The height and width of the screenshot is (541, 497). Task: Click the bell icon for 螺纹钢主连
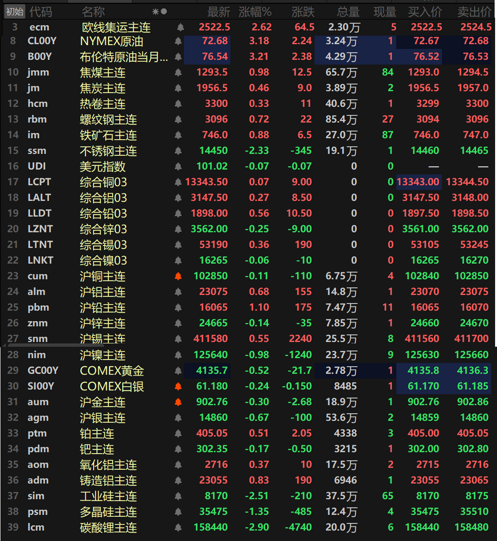point(178,119)
